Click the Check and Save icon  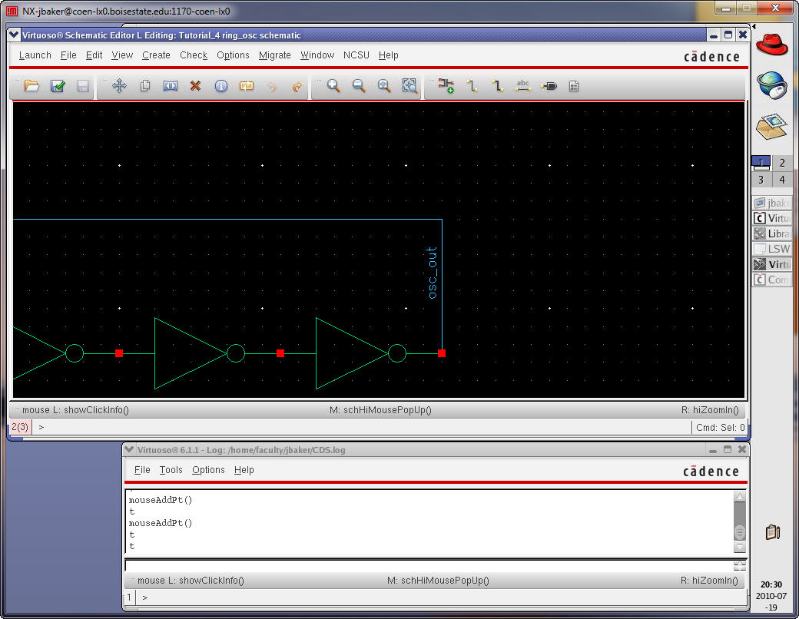tap(58, 87)
